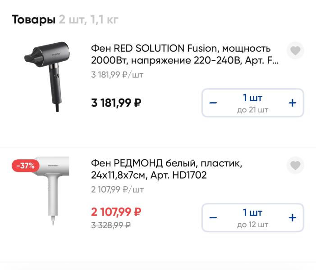The image size is (316, 270).
Task: Click the crossed-out 3 328,99 ₽ old price
Action: pyautogui.click(x=111, y=225)
